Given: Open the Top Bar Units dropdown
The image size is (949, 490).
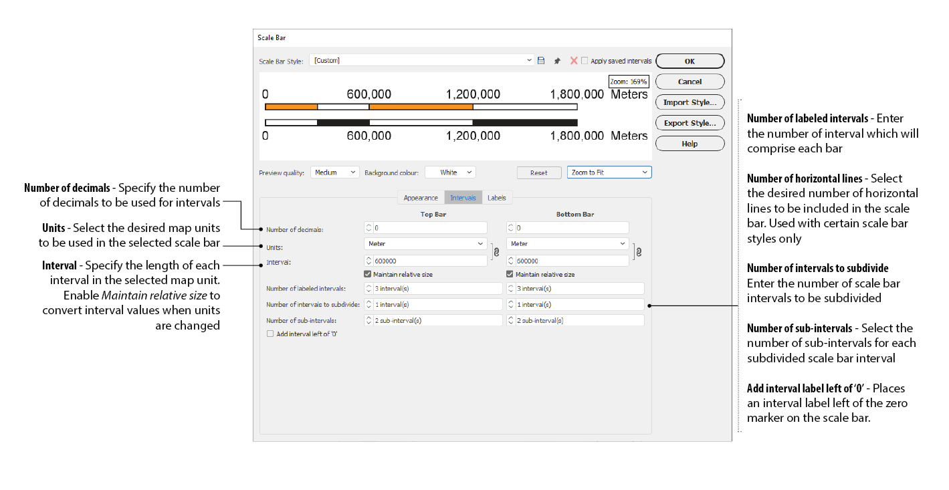Looking at the screenshot, I should pos(425,244).
